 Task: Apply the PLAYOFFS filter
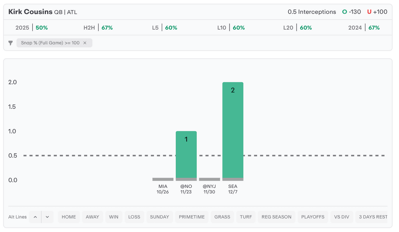[x=313, y=217]
